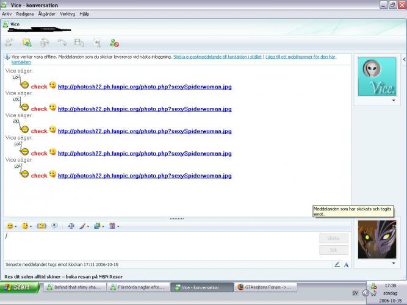
Task: Click inside the message typing field
Action: click(159, 244)
